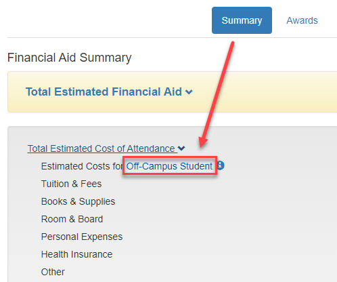
Task: Click the yellow Financial Aid banner
Action: (173, 92)
